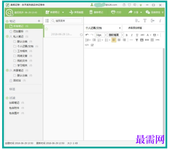Collapse the 私人笔记 tree section
The width and height of the screenshot is (170, 149).
7,36
